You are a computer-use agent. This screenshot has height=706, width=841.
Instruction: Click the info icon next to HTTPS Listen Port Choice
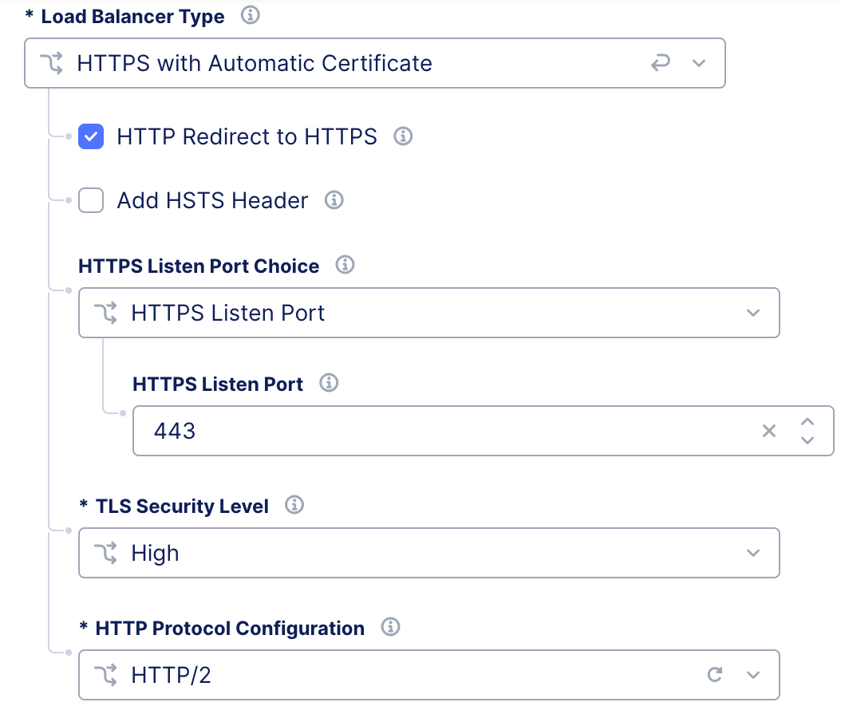pyautogui.click(x=345, y=266)
